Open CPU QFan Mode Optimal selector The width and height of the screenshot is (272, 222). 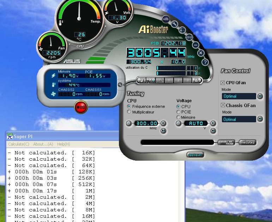point(239,96)
